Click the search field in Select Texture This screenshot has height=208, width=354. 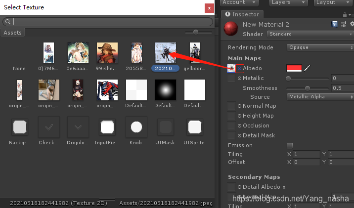coord(108,22)
